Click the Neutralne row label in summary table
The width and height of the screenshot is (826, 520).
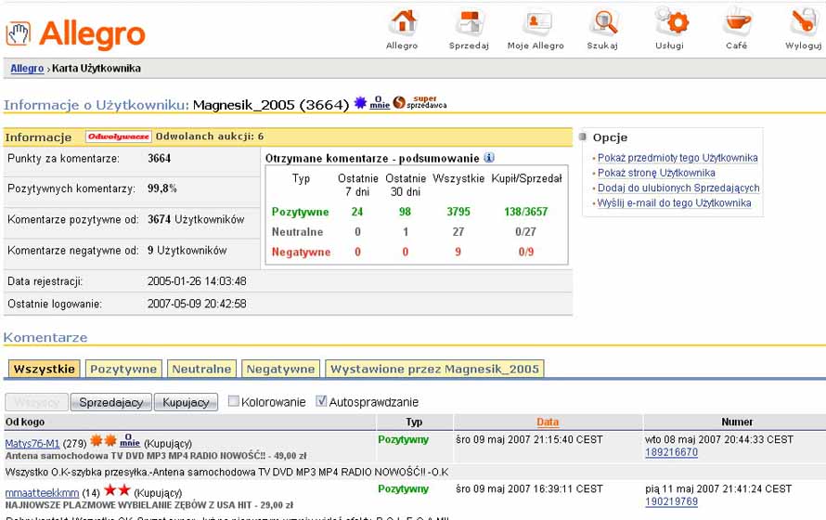(298, 232)
